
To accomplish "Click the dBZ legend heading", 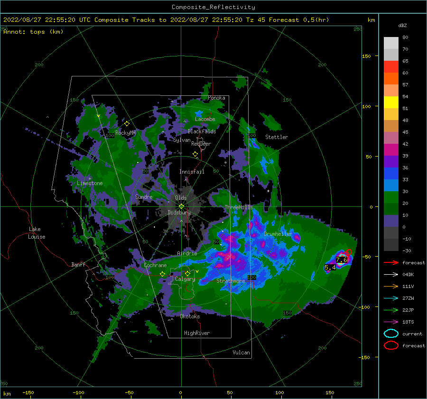I will coord(402,26).
